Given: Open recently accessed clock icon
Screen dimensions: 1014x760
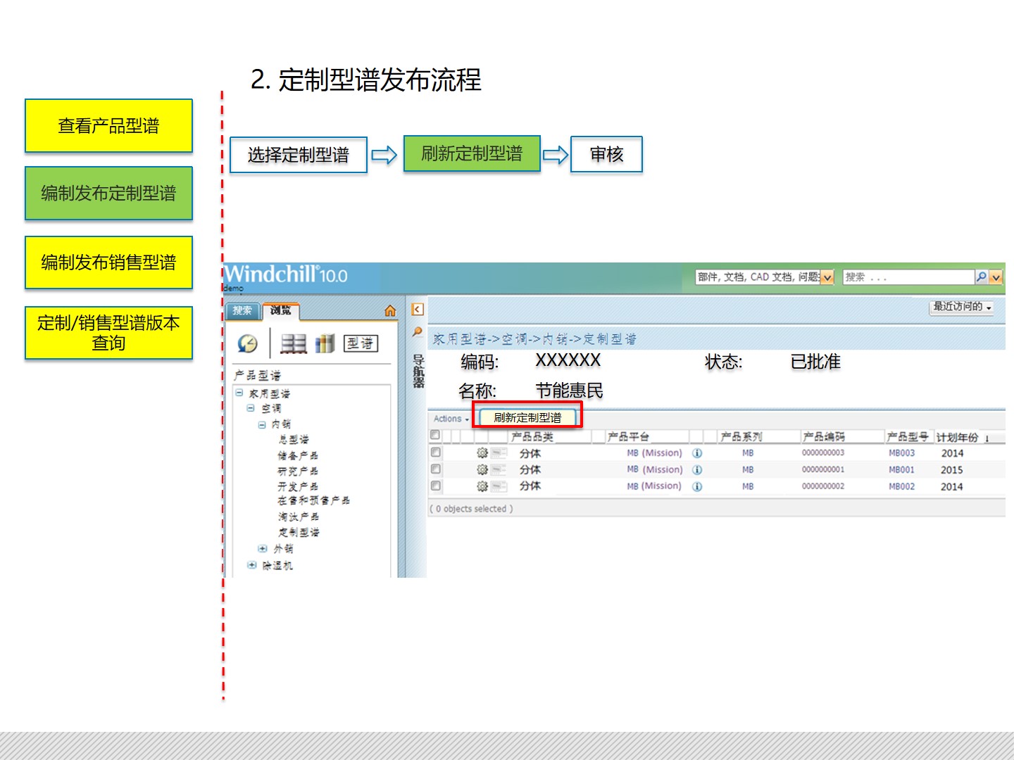Looking at the screenshot, I should pos(248,343).
